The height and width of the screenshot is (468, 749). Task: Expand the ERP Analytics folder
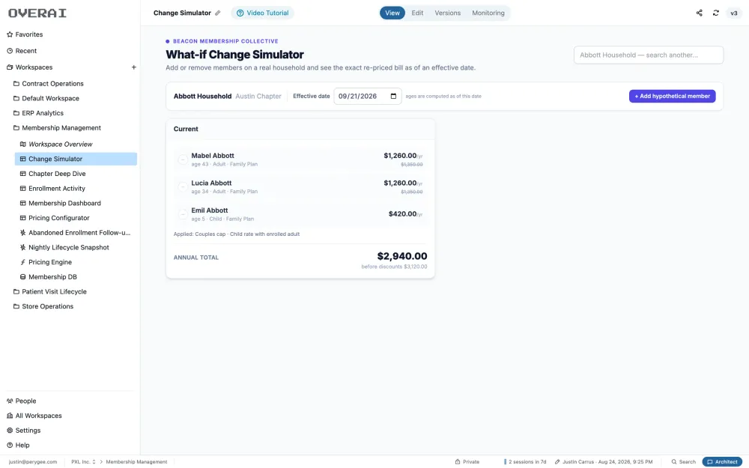(38, 113)
